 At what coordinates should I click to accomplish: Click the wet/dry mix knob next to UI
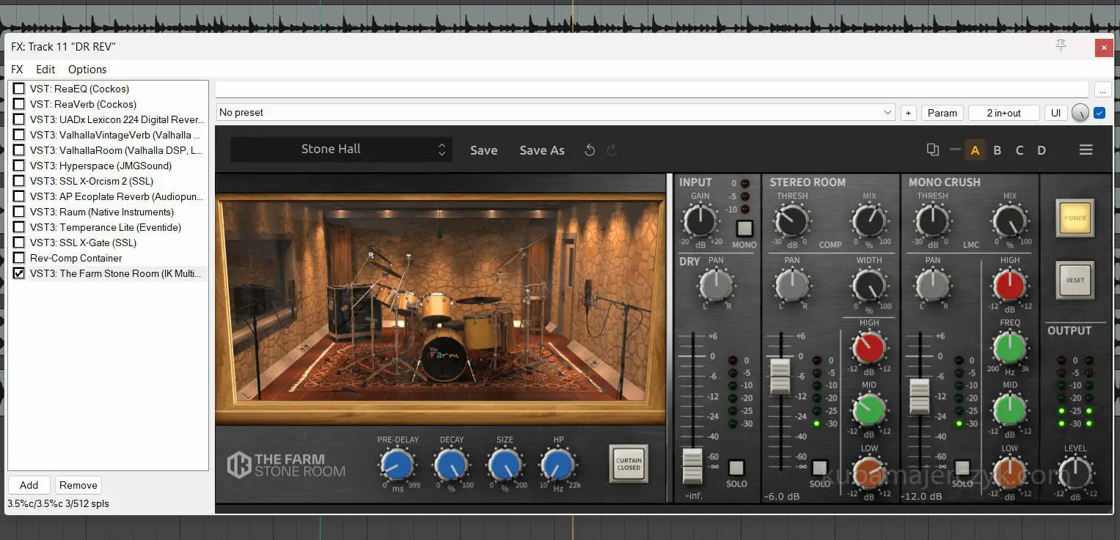point(1080,113)
